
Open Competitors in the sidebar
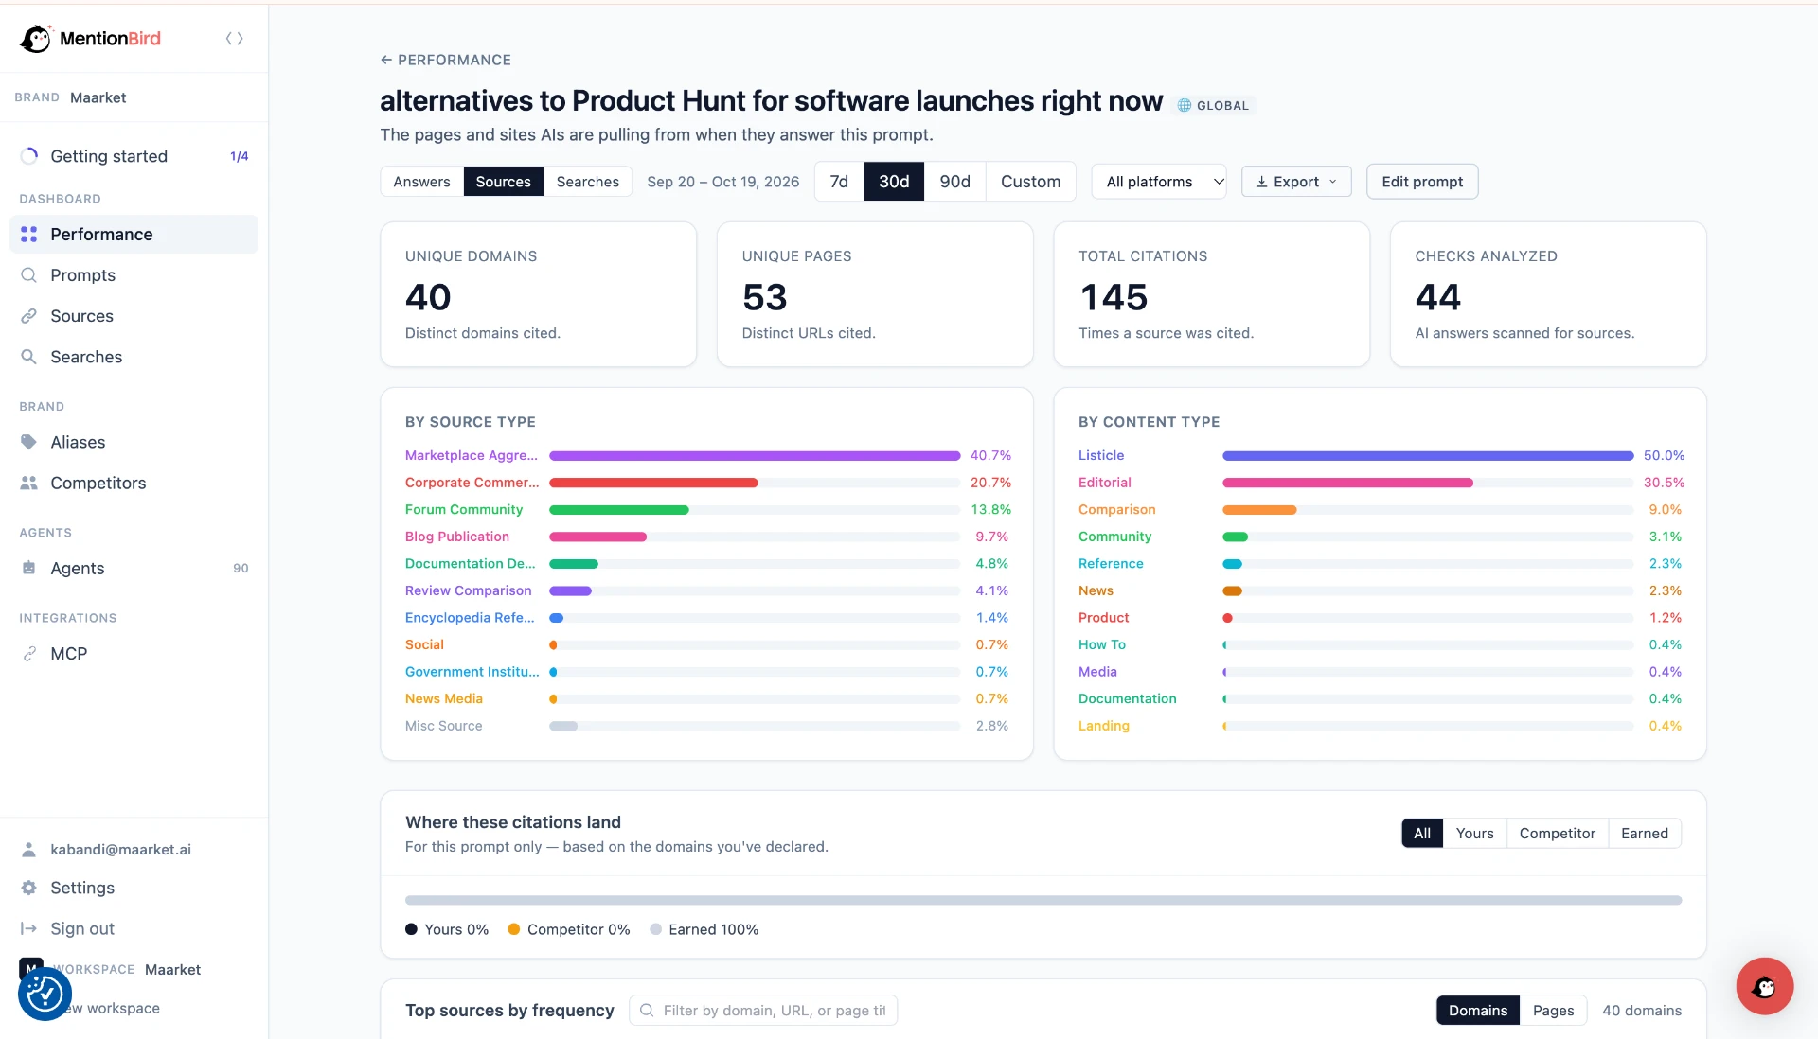coord(134,483)
